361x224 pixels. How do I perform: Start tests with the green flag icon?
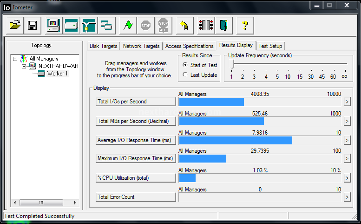coord(128,25)
